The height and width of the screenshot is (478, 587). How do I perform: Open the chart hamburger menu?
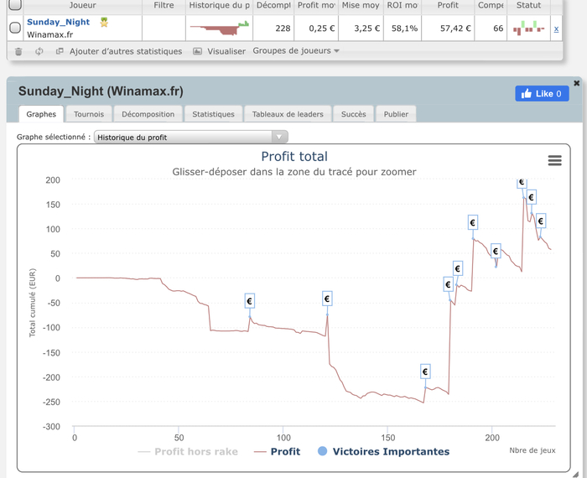point(554,160)
